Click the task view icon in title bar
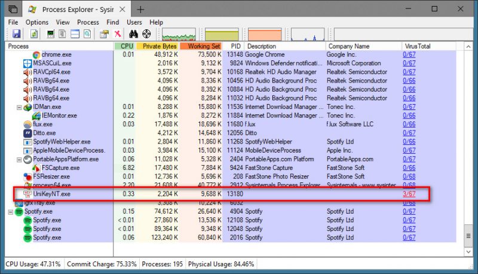The image size is (478, 274). click(13, 9)
